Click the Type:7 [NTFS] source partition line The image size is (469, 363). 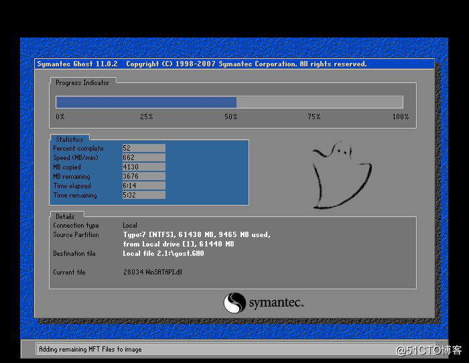(x=197, y=234)
